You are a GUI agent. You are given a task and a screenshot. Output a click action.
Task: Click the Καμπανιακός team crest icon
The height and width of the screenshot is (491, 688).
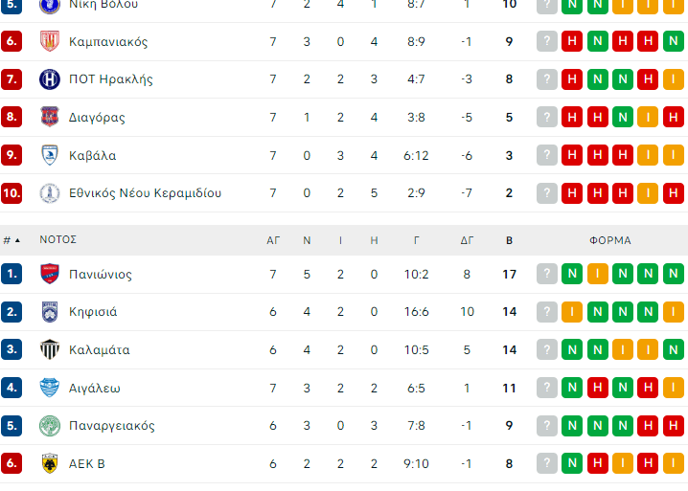[50, 42]
